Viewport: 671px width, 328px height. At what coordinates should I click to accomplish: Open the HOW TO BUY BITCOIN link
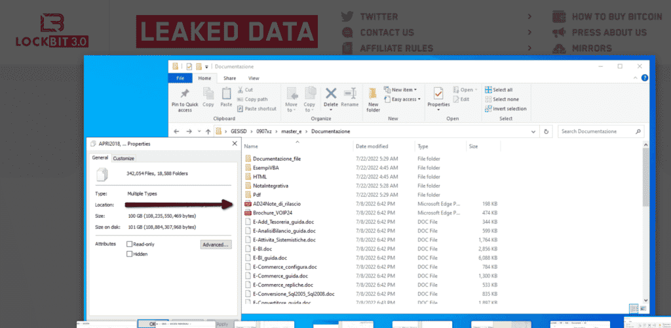point(617,16)
